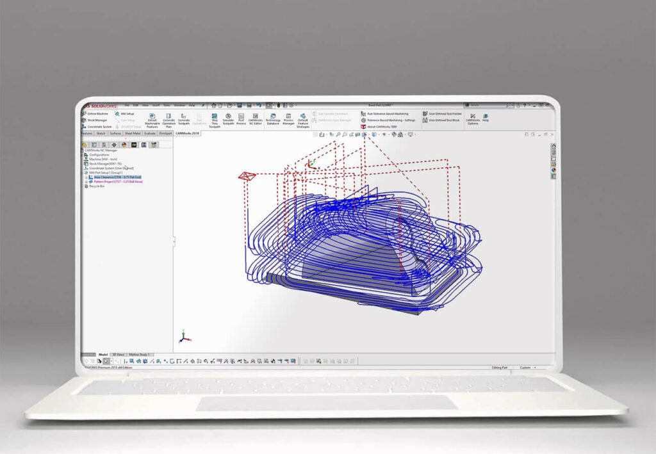This screenshot has width=656, height=454.
Task: Open the Features tab
Action: pyautogui.click(x=87, y=133)
